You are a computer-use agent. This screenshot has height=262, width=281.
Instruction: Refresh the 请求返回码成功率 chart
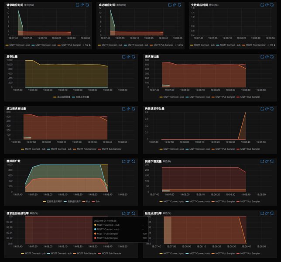[134, 213]
